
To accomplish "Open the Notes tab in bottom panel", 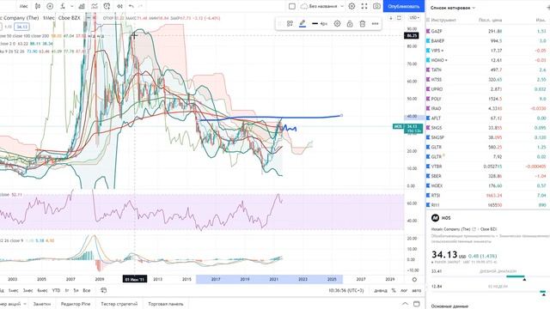I will (42, 304).
